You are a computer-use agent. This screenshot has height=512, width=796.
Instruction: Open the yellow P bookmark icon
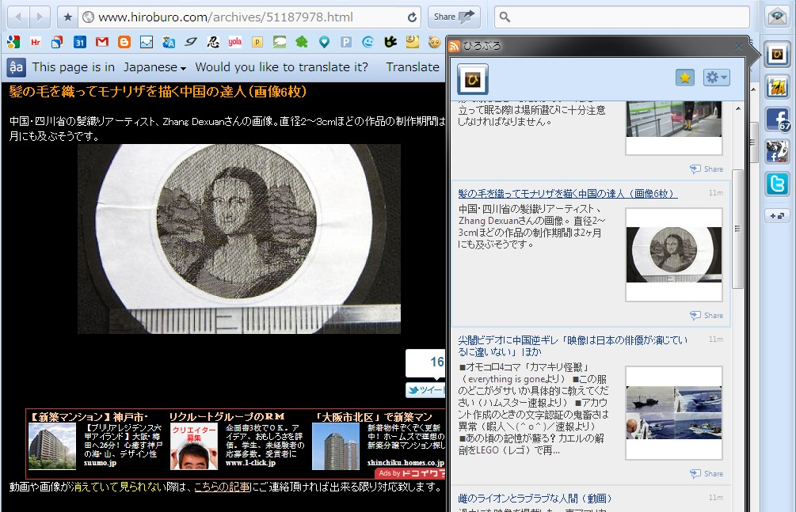257,42
